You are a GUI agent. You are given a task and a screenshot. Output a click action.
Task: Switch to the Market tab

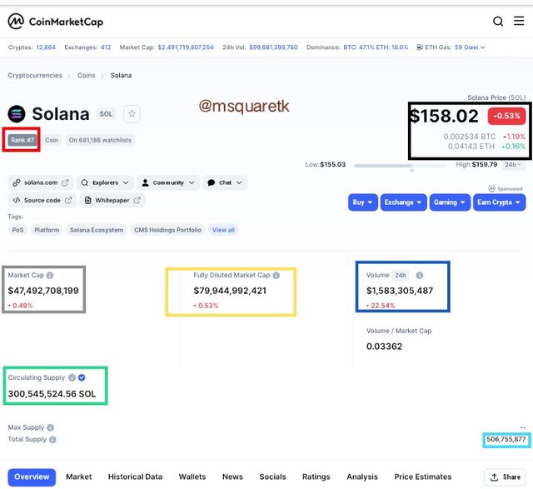coord(79,477)
